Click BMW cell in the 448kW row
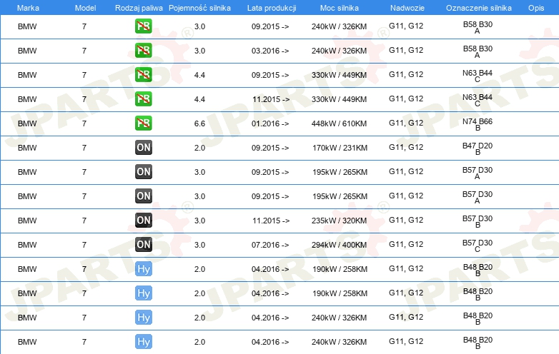 [x=27, y=123]
